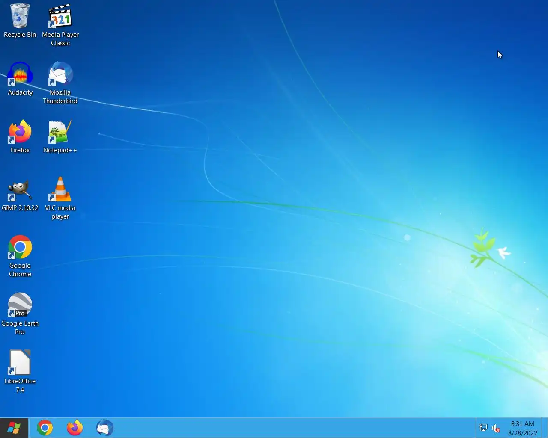Open the taskbar clock showing 8:31 AM
Screen dimensions: 548x438
(522, 428)
